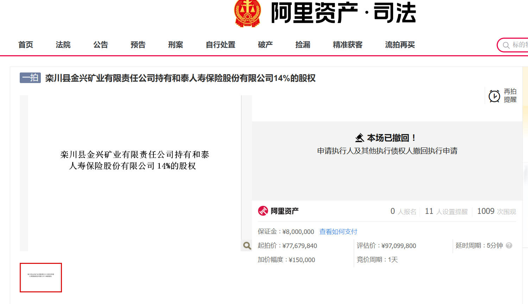Click the search magnifier icon in search box
Viewport: 528px width, 304px height.
point(506,45)
